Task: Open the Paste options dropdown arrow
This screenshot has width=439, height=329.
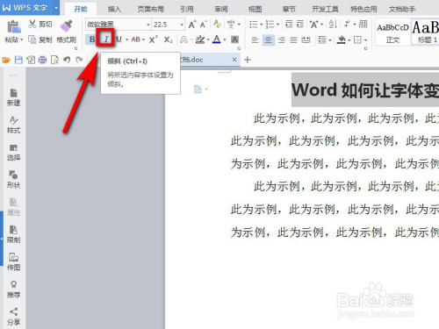Action: click(22, 39)
